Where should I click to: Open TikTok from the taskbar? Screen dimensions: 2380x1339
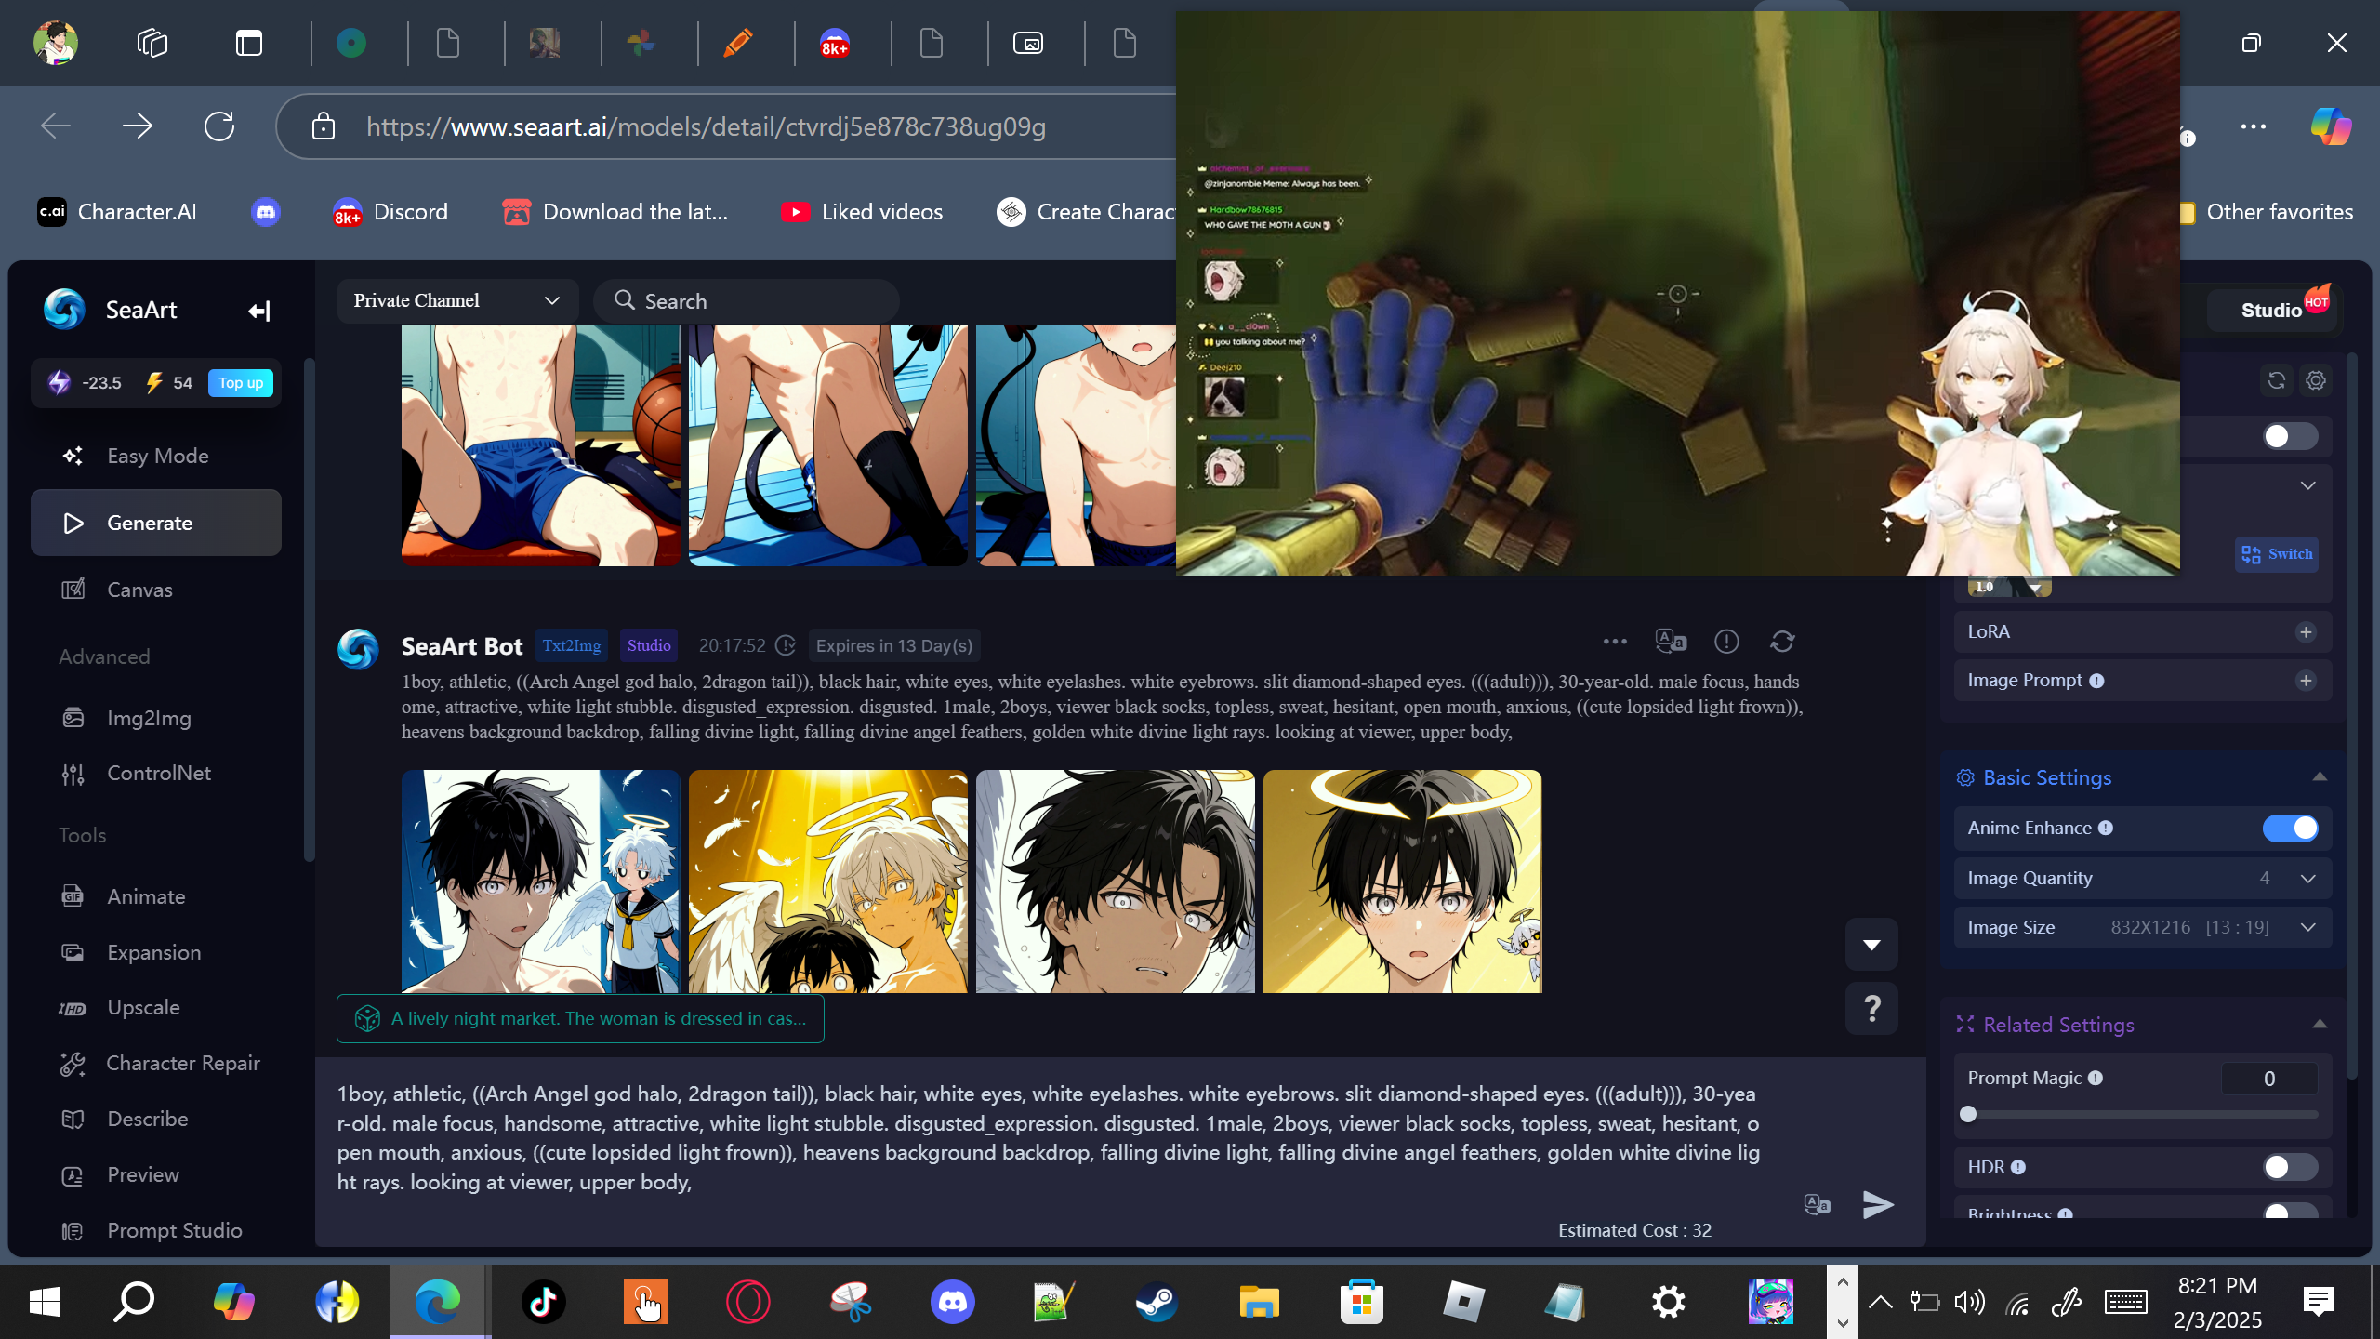pyautogui.click(x=544, y=1302)
